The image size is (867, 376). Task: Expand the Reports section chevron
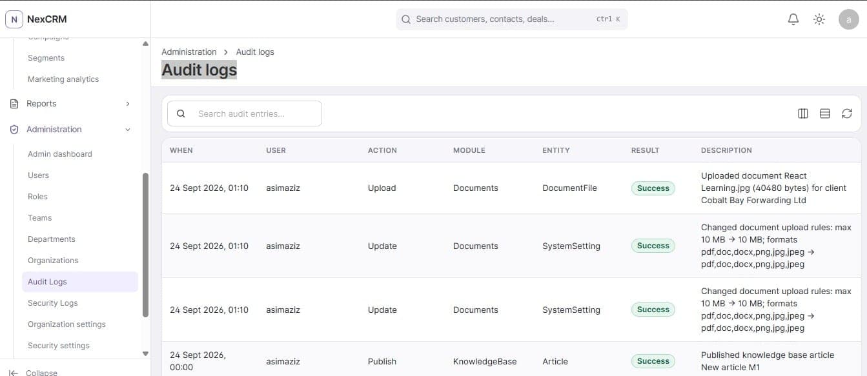point(128,104)
